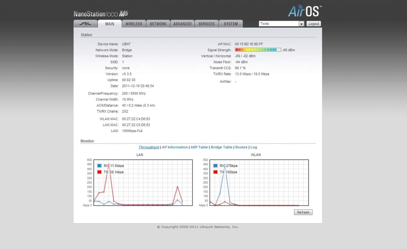Image resolution: width=407 pixels, height=249 pixels.
Task: Go to the ADVANCED tab
Action: [x=182, y=24]
